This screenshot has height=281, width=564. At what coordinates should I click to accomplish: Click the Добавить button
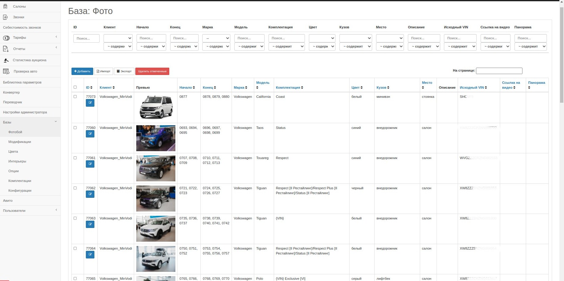(82, 71)
